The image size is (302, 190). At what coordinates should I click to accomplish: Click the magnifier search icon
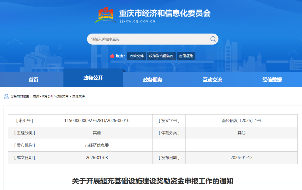213,39
